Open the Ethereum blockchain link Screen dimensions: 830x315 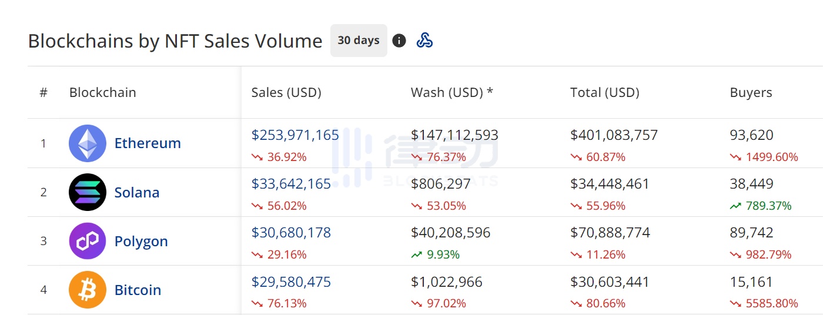click(x=148, y=143)
